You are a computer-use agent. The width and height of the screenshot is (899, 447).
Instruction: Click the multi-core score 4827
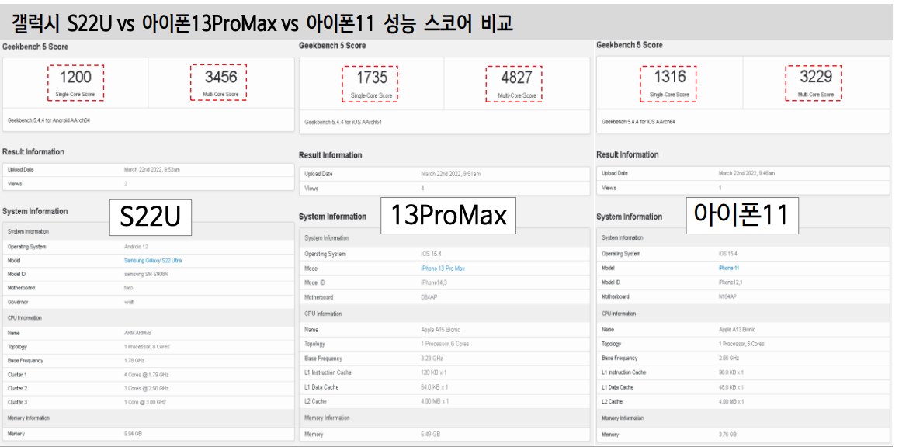(516, 78)
